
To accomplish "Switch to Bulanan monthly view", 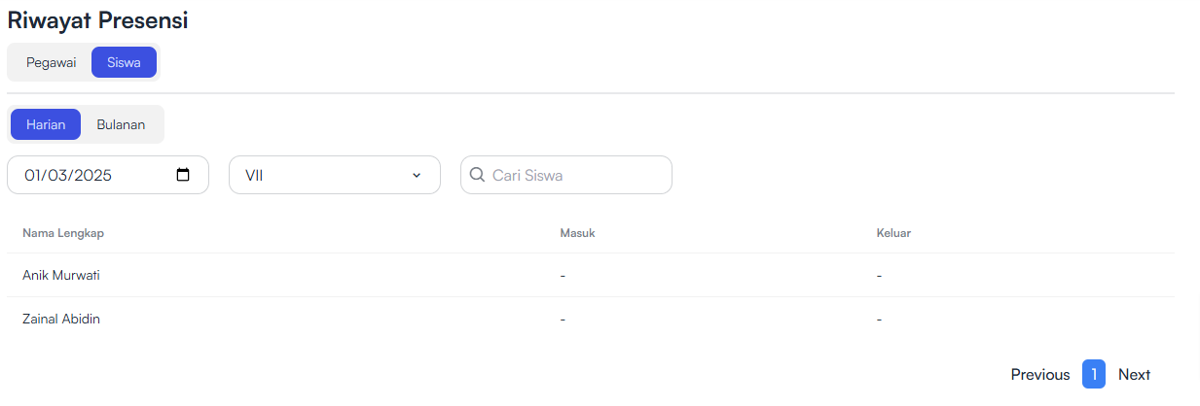I will pyautogui.click(x=121, y=124).
